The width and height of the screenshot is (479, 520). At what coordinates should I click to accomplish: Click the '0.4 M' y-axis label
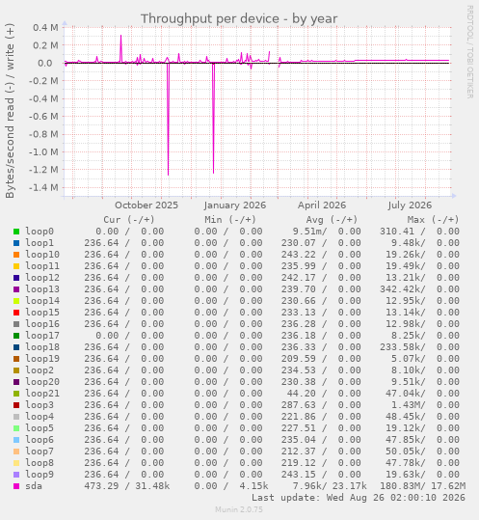[45, 28]
